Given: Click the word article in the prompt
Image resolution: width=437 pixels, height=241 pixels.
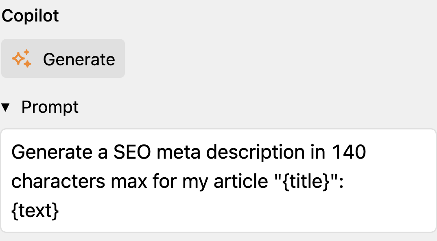Looking at the screenshot, I should pos(240,181).
